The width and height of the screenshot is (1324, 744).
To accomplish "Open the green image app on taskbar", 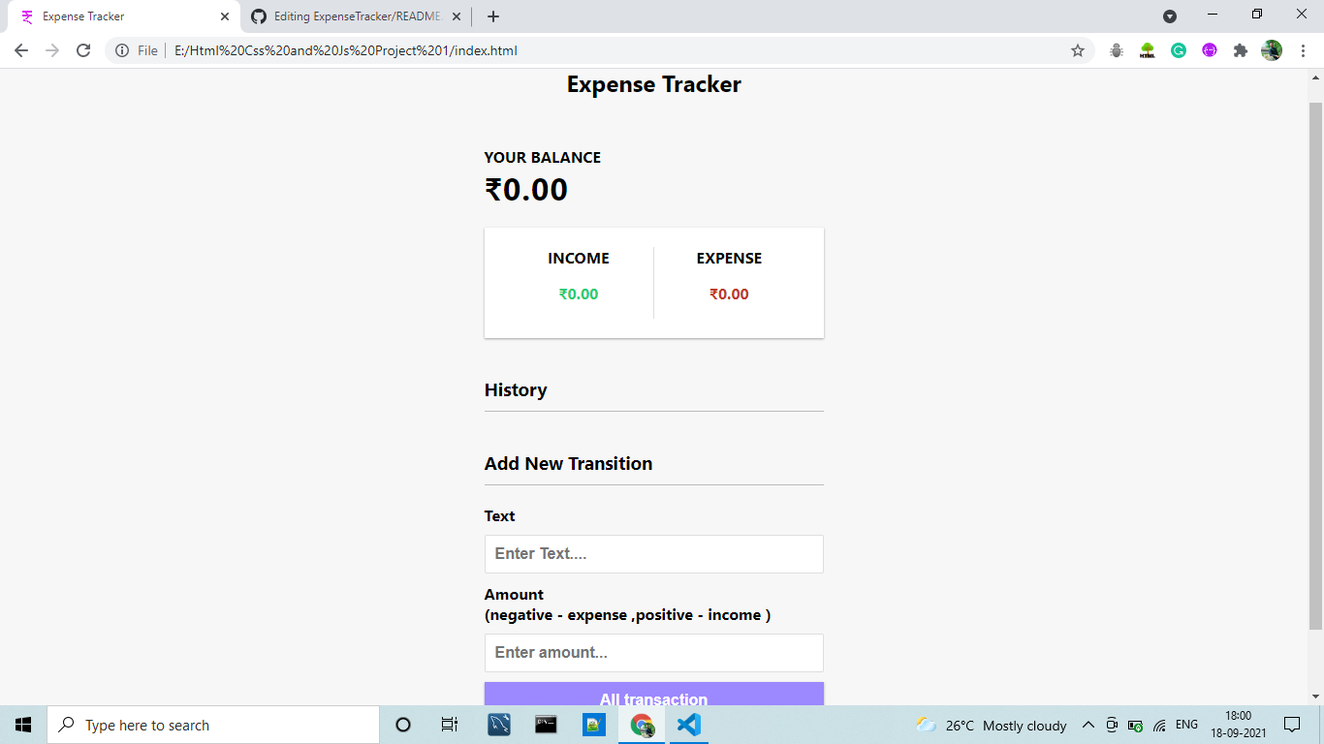I will (x=594, y=725).
